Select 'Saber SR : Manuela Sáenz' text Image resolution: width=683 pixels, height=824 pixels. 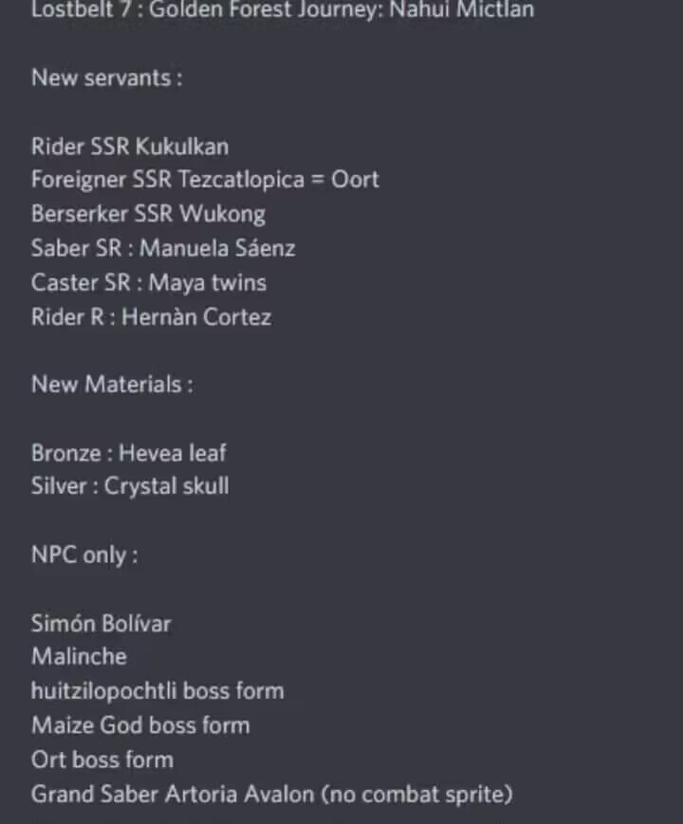[x=163, y=248]
